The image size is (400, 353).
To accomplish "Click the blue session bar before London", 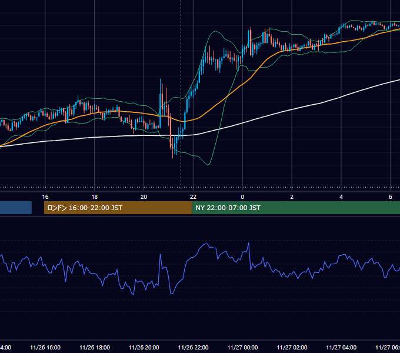I will [16, 208].
